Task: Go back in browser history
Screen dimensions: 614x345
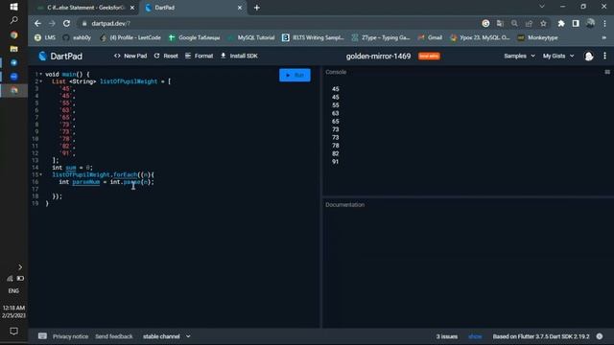Action: pos(37,23)
